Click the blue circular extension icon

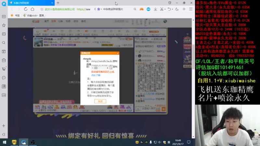(x=149, y=9)
